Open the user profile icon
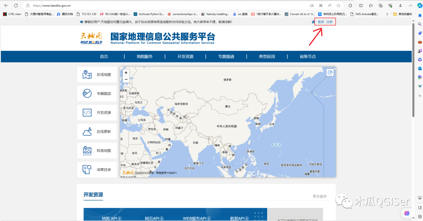The height and width of the screenshot is (221, 423). pos(400,5)
